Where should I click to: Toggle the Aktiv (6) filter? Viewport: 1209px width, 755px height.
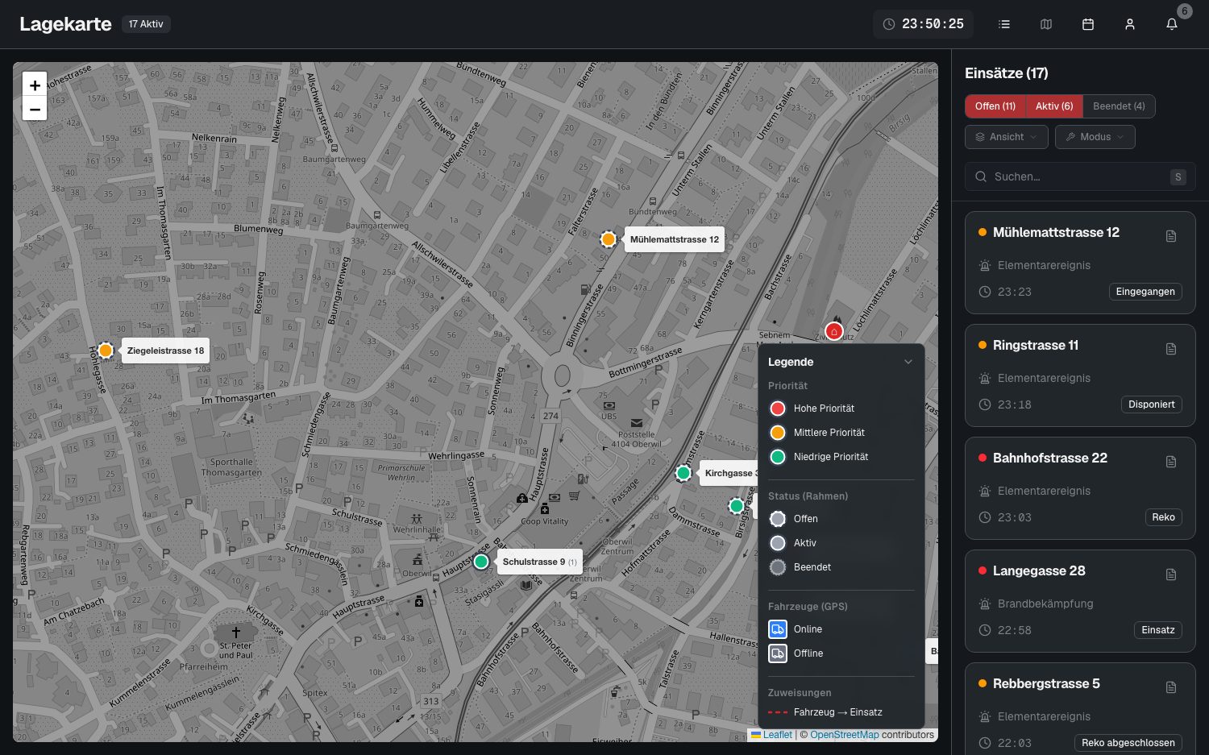click(x=1054, y=106)
